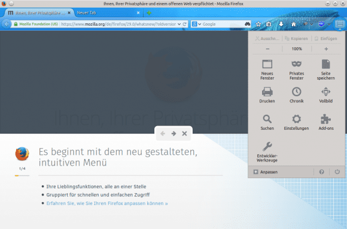This screenshot has height=229, width=347.
Task: Click the blue mask addon icon in toolbar
Action: pos(321,24)
